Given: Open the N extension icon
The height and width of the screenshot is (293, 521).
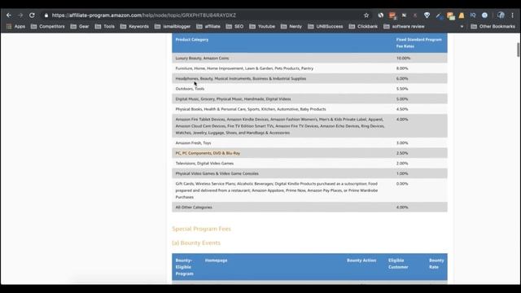Looking at the screenshot, I should coord(404,15).
